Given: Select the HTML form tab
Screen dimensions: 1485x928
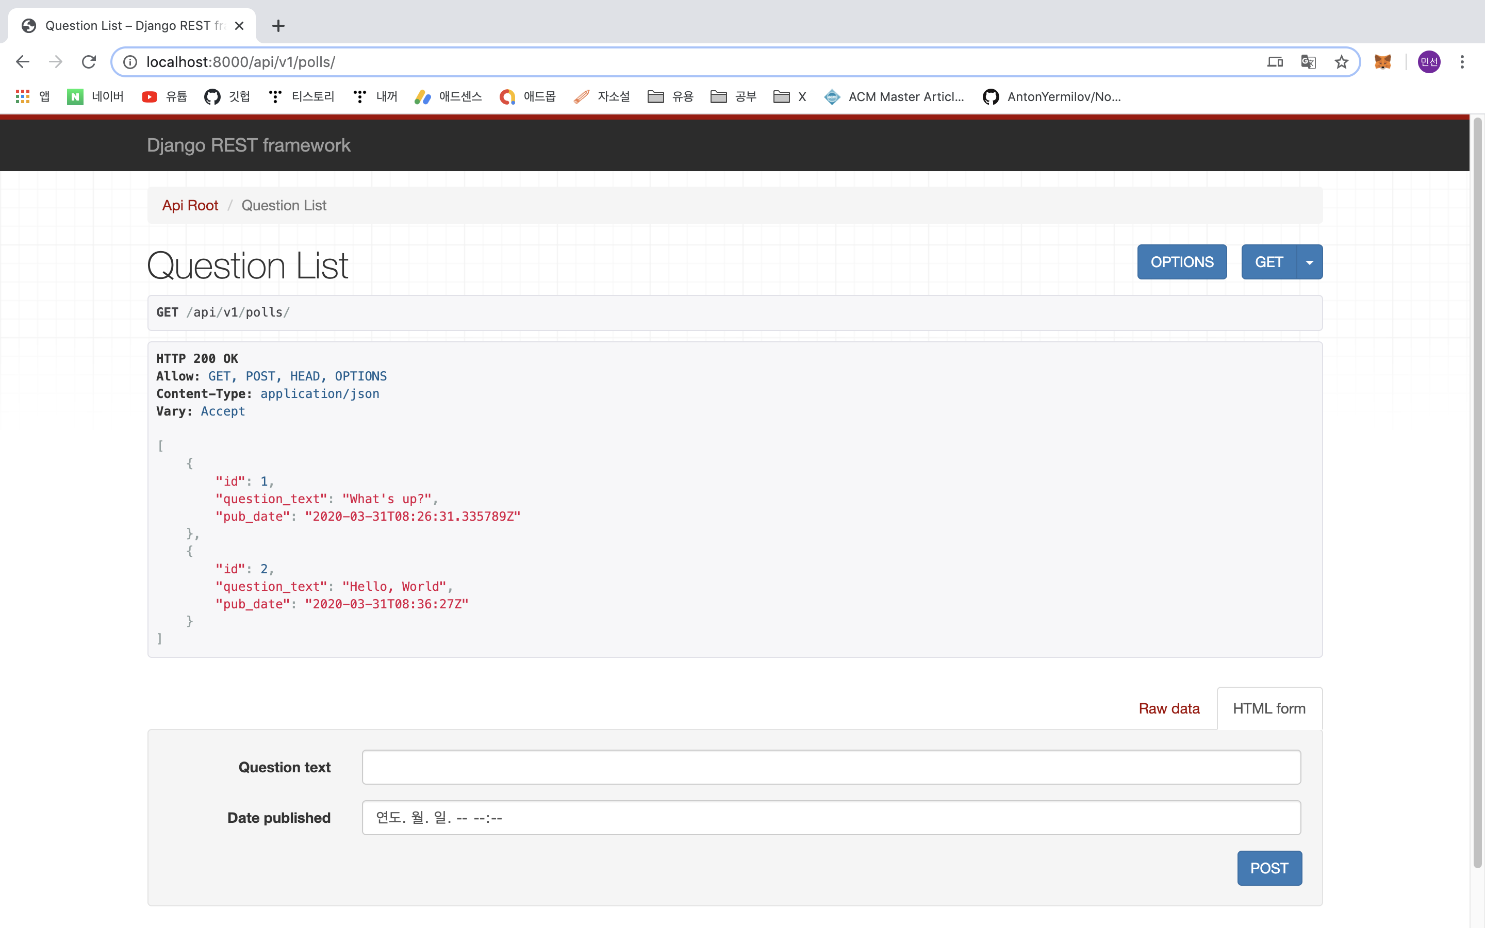Looking at the screenshot, I should [1268, 708].
